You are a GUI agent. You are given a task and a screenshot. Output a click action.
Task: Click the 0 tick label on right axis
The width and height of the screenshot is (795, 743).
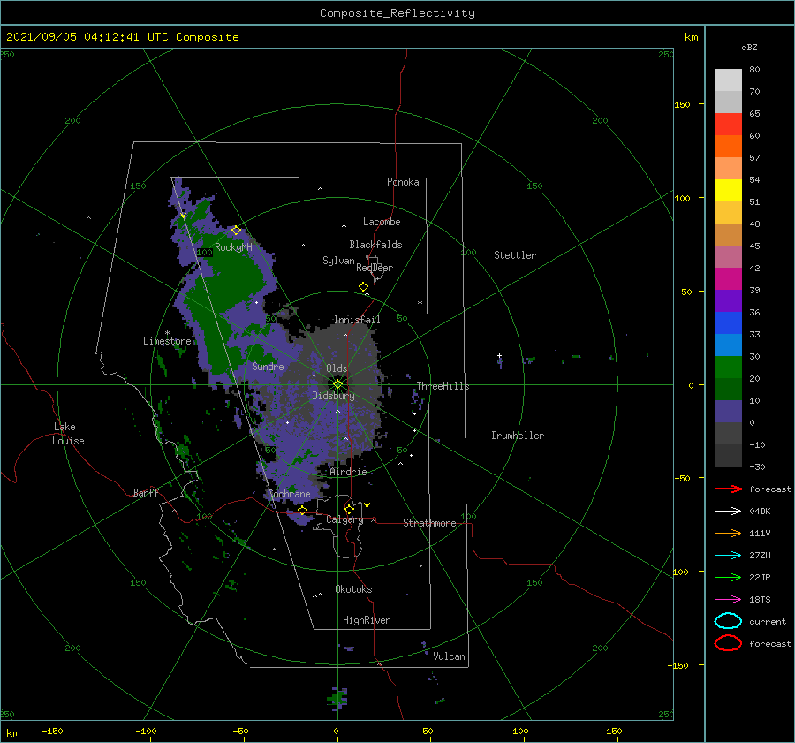691,385
